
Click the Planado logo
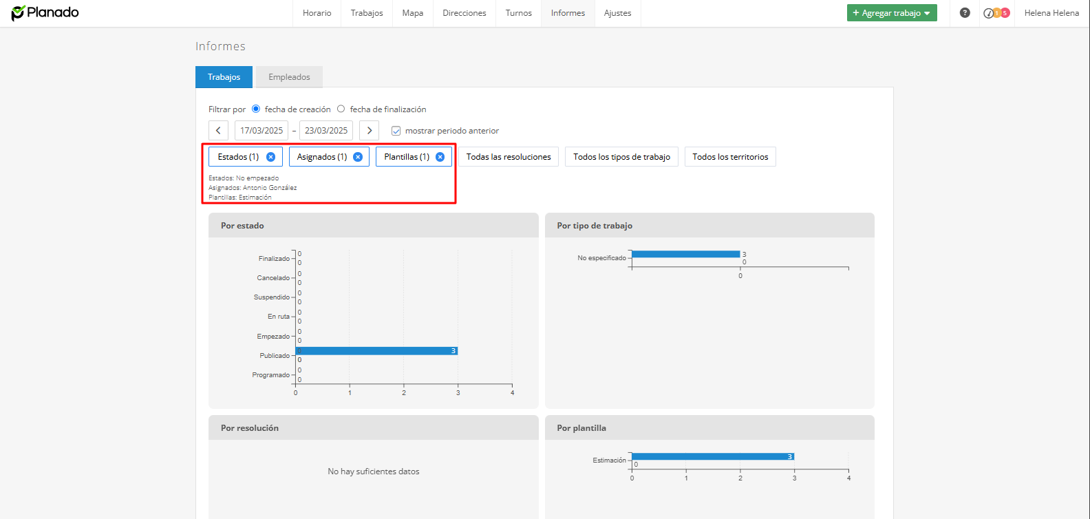coord(45,12)
